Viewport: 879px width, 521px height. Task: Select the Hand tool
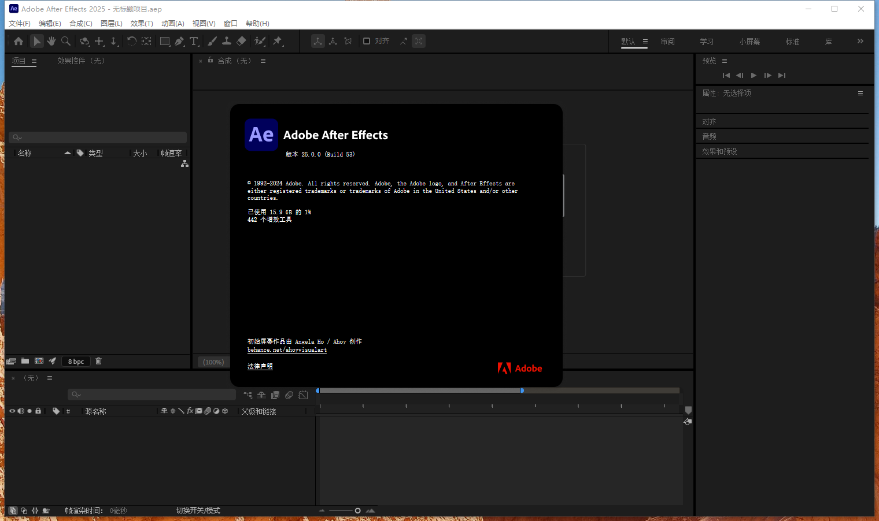[51, 41]
